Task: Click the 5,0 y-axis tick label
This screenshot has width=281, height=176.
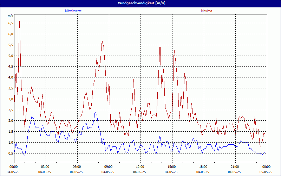Action: tap(11, 56)
